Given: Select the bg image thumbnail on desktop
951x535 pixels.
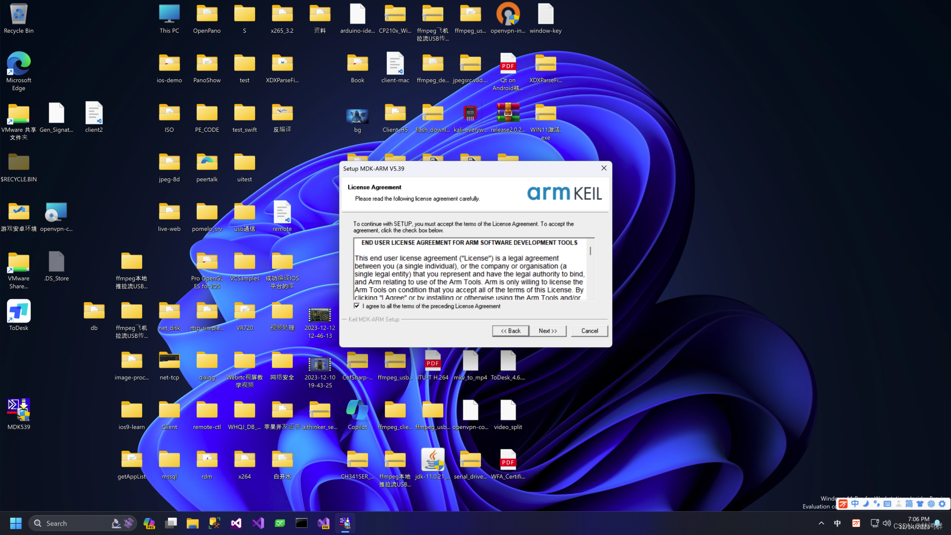Looking at the screenshot, I should (358, 120).
